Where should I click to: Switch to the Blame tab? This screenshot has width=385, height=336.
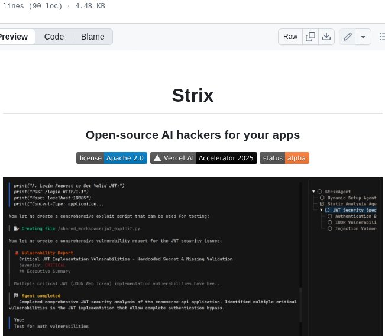tap(92, 37)
